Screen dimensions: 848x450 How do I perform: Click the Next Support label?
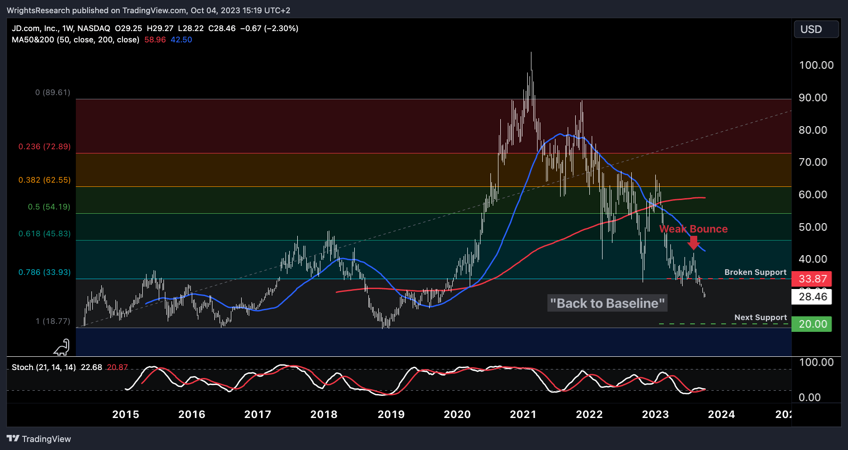click(x=760, y=317)
